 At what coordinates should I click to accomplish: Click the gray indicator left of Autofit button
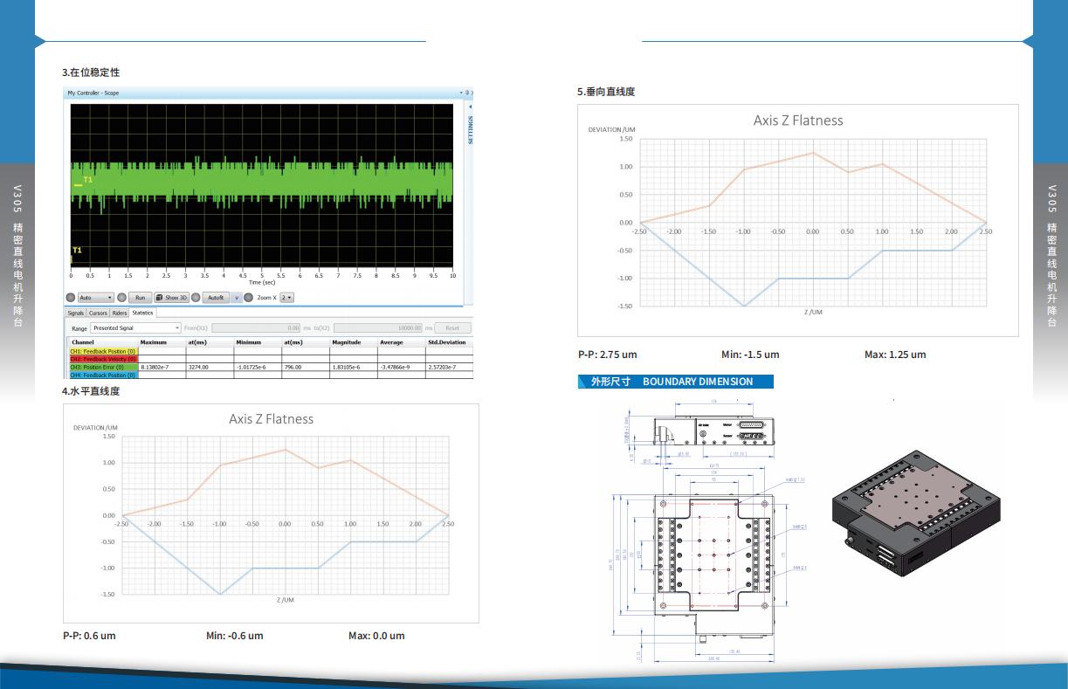tap(196, 297)
